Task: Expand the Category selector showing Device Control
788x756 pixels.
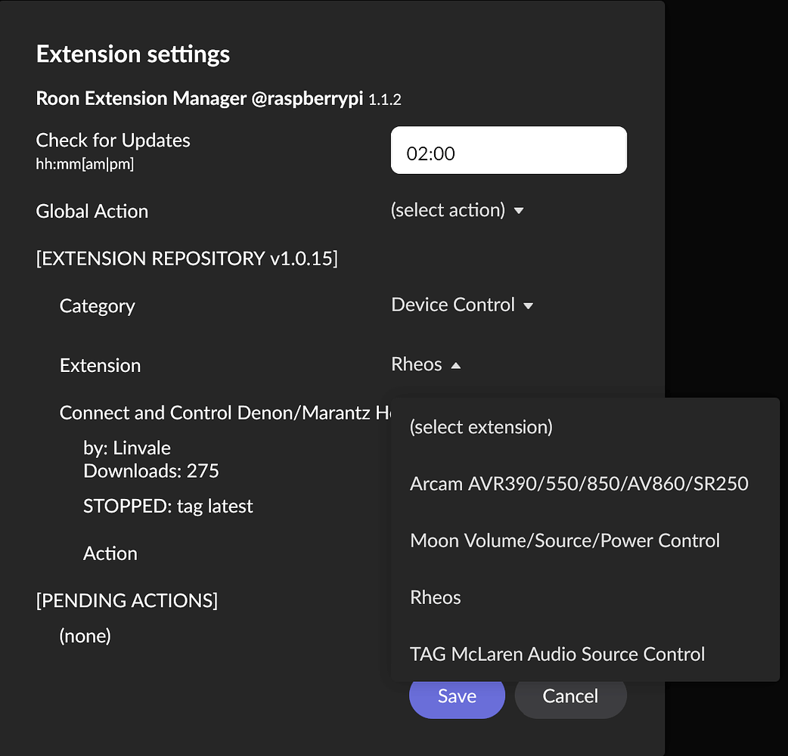Action: (463, 305)
